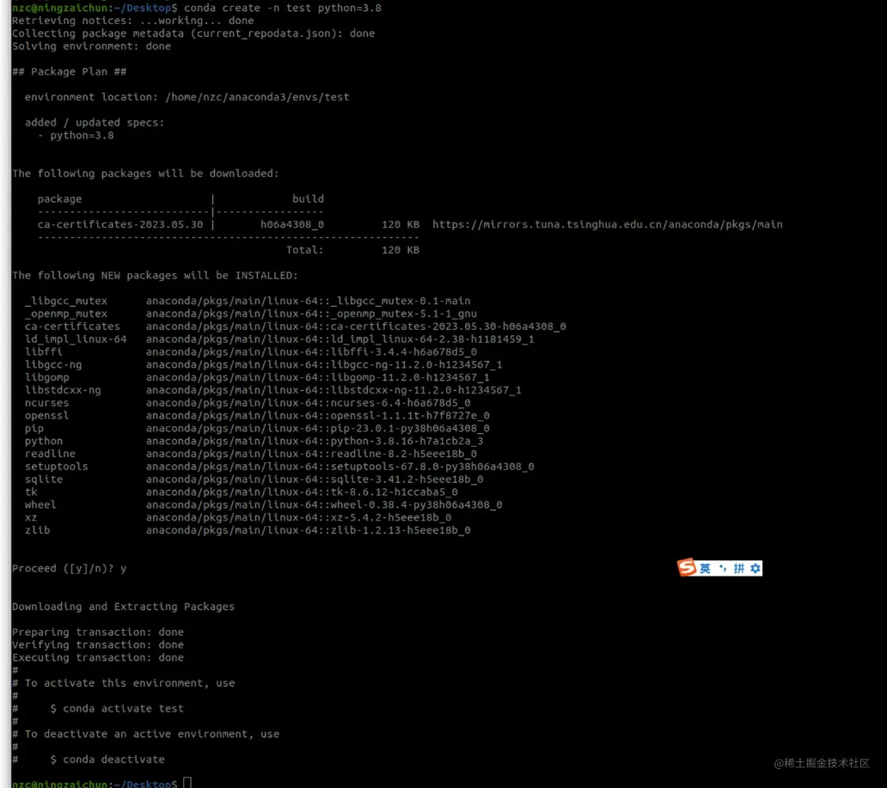Click 'openssl-1.1.1t-h7f8727e_0' package path
The height and width of the screenshot is (788, 887).
pyautogui.click(x=318, y=415)
